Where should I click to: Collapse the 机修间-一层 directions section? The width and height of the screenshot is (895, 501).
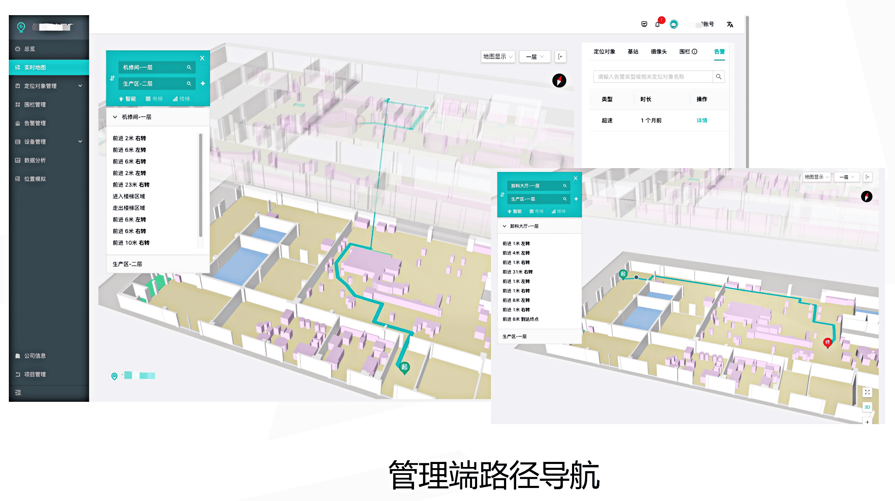pos(115,117)
